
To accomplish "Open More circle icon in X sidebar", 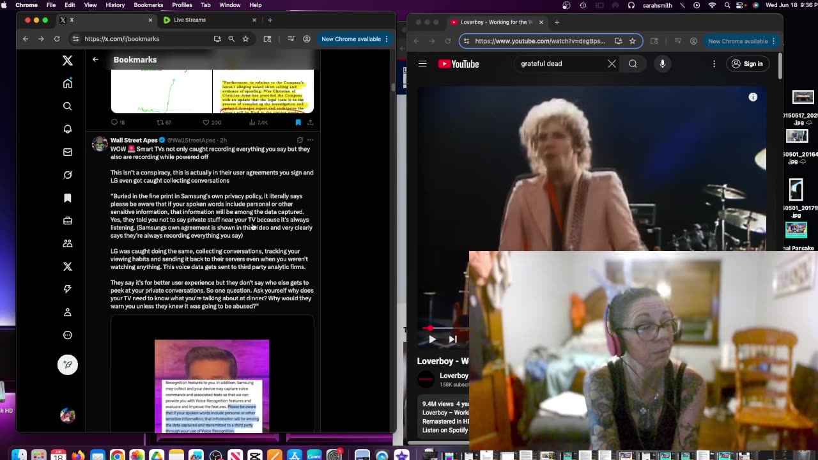I will [68, 335].
